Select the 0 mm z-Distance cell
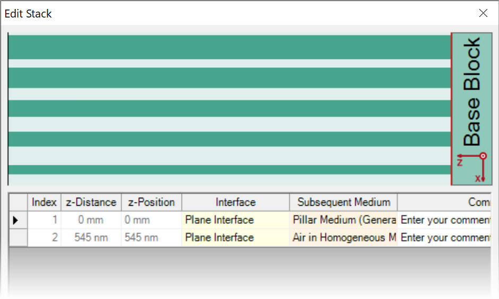The image size is (499, 299). (91, 220)
